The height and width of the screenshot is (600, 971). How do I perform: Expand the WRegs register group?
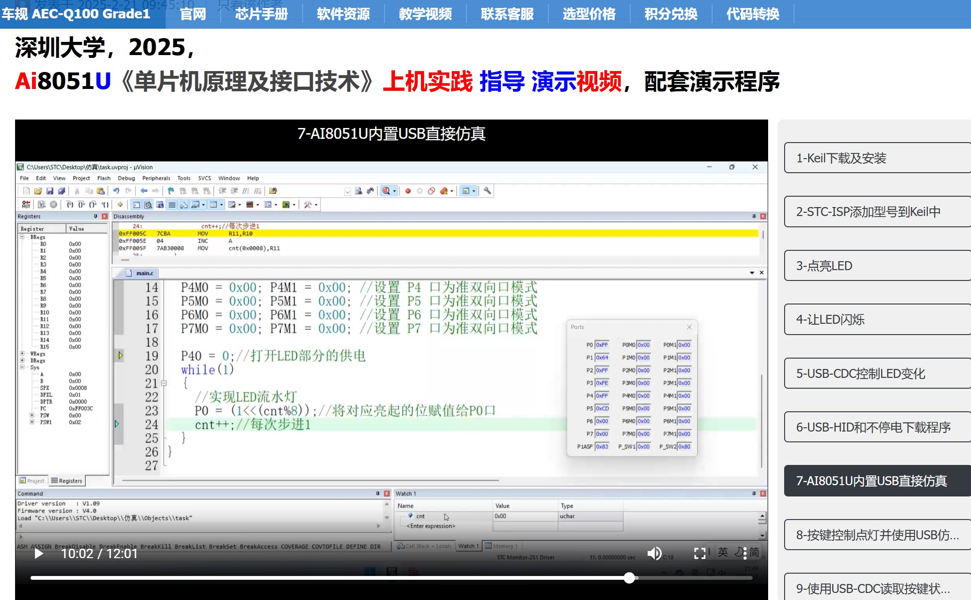(22, 354)
